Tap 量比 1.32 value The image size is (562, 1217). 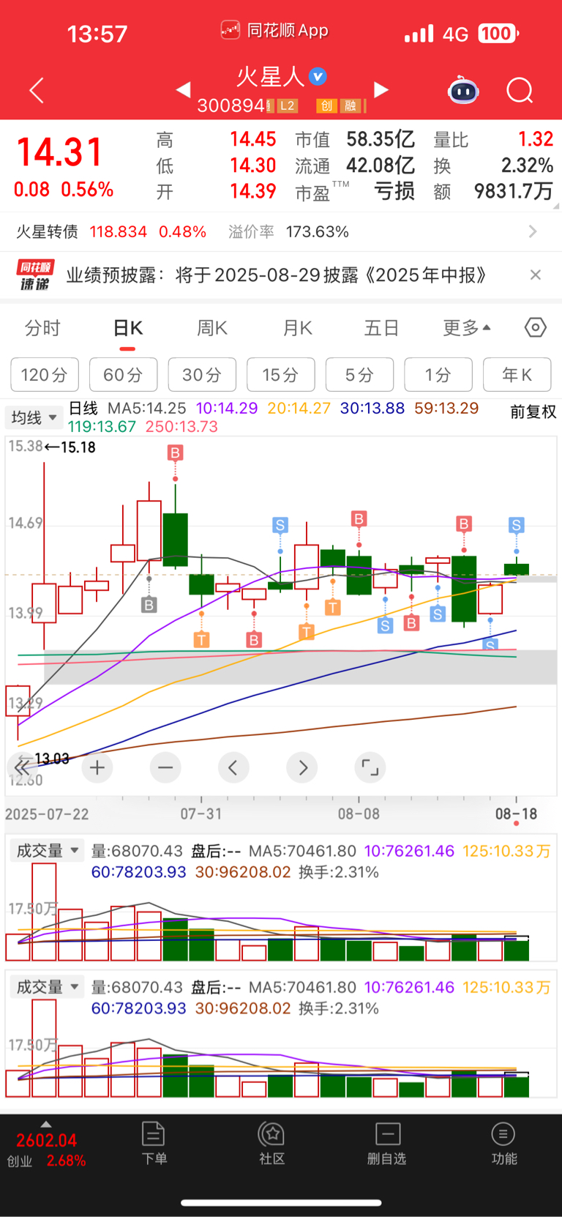[x=536, y=139]
